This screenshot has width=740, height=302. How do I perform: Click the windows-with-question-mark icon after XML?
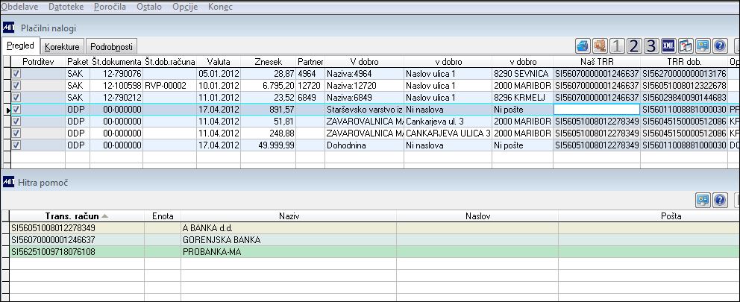686,45
